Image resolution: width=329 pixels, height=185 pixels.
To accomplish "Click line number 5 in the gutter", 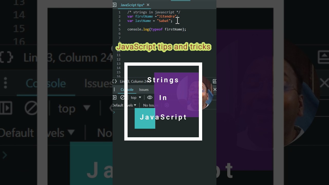I will click(x=119, y=29).
